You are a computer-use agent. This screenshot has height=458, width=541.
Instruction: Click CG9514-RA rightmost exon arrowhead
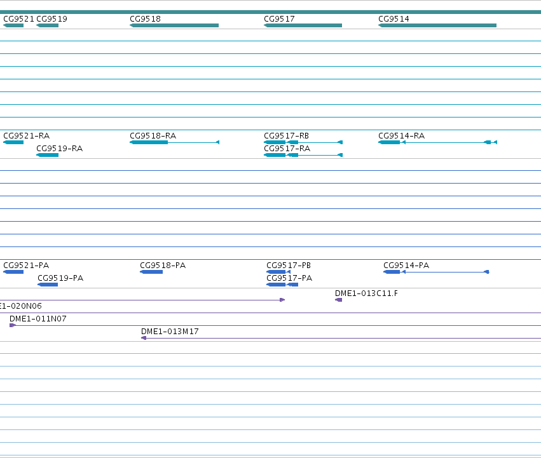click(495, 142)
